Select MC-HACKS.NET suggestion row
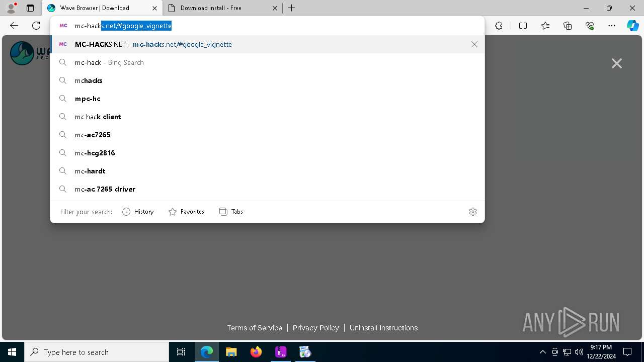This screenshot has width=644, height=362. coord(267,44)
